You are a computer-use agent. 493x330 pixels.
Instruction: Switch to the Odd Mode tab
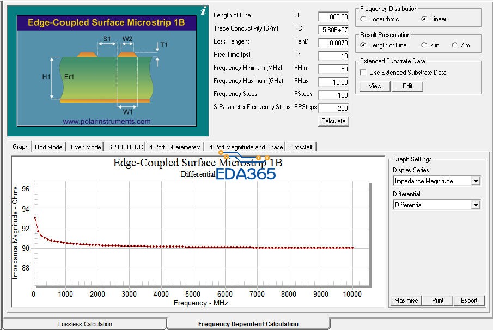point(48,147)
